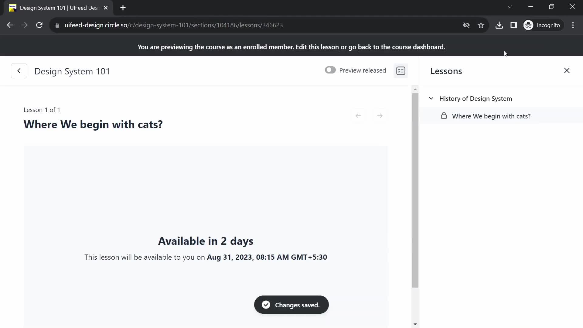The width and height of the screenshot is (583, 328).
Task: Toggle the browser extension camera icon
Action: [x=466, y=25]
